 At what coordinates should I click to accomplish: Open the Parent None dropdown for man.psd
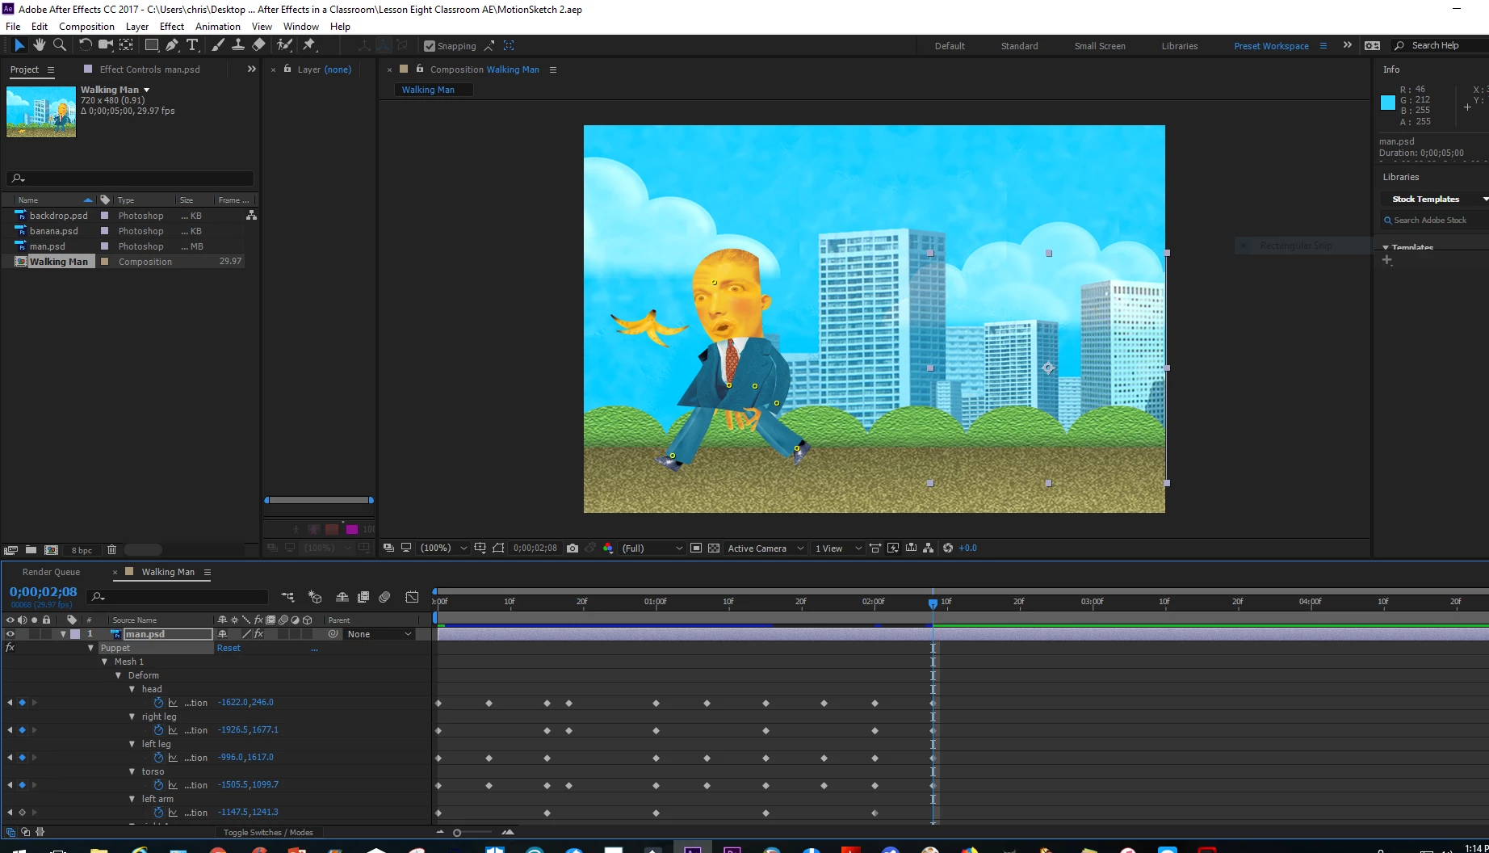click(x=380, y=634)
